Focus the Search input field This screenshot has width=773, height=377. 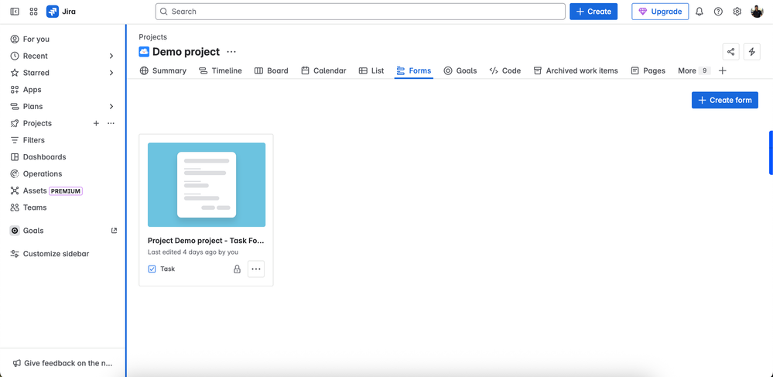click(x=361, y=12)
